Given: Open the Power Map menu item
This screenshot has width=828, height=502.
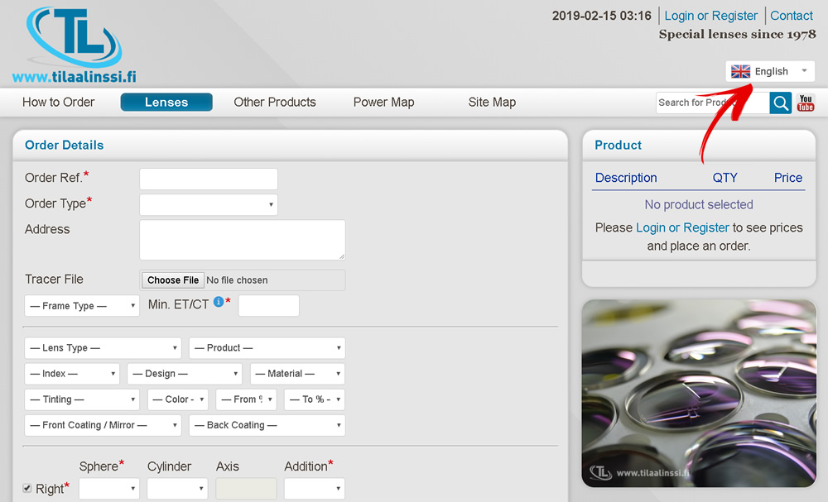Looking at the screenshot, I should (383, 103).
